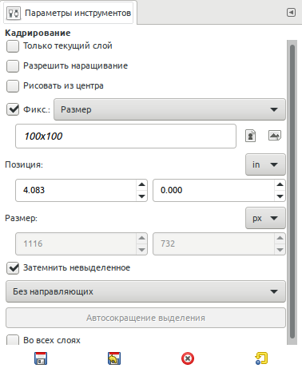
Task: Increase the 4.083 position X value
Action: point(141,184)
